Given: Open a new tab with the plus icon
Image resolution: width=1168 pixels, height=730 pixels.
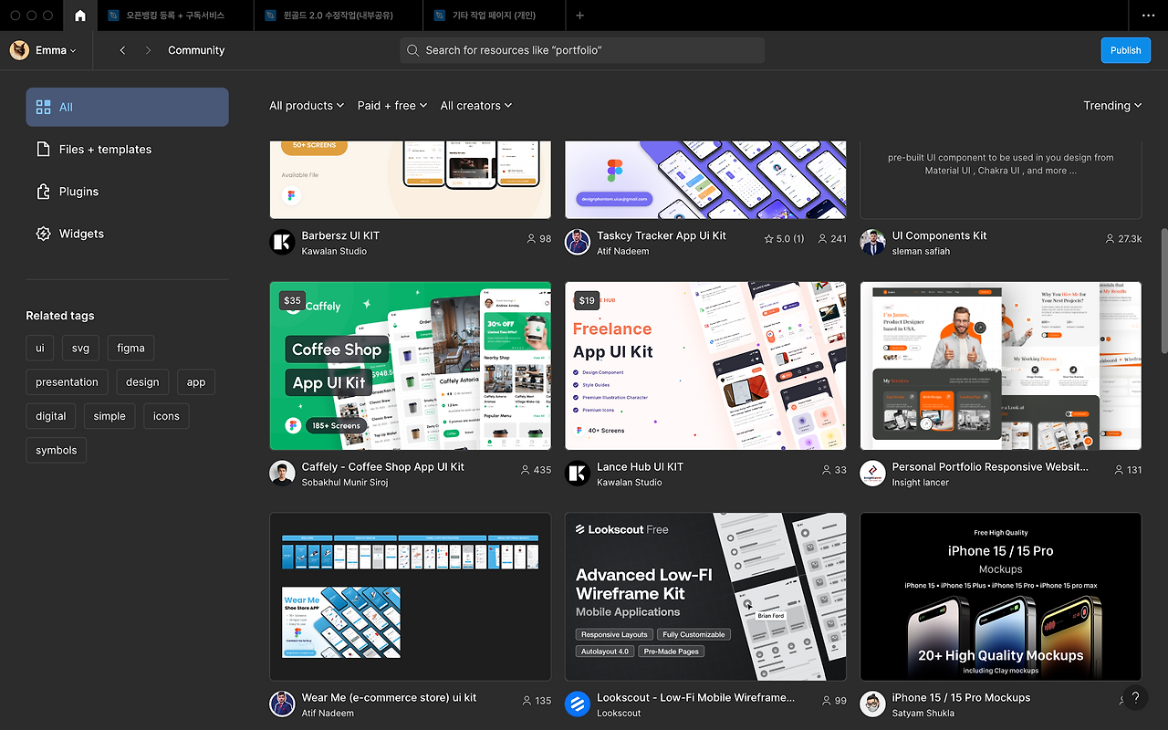Looking at the screenshot, I should [x=579, y=16].
